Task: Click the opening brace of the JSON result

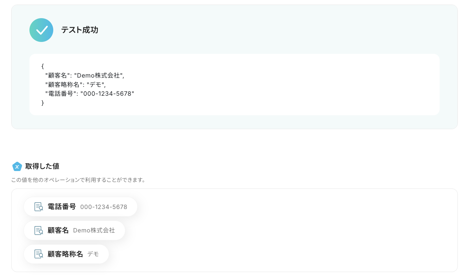Action: pyautogui.click(x=43, y=66)
